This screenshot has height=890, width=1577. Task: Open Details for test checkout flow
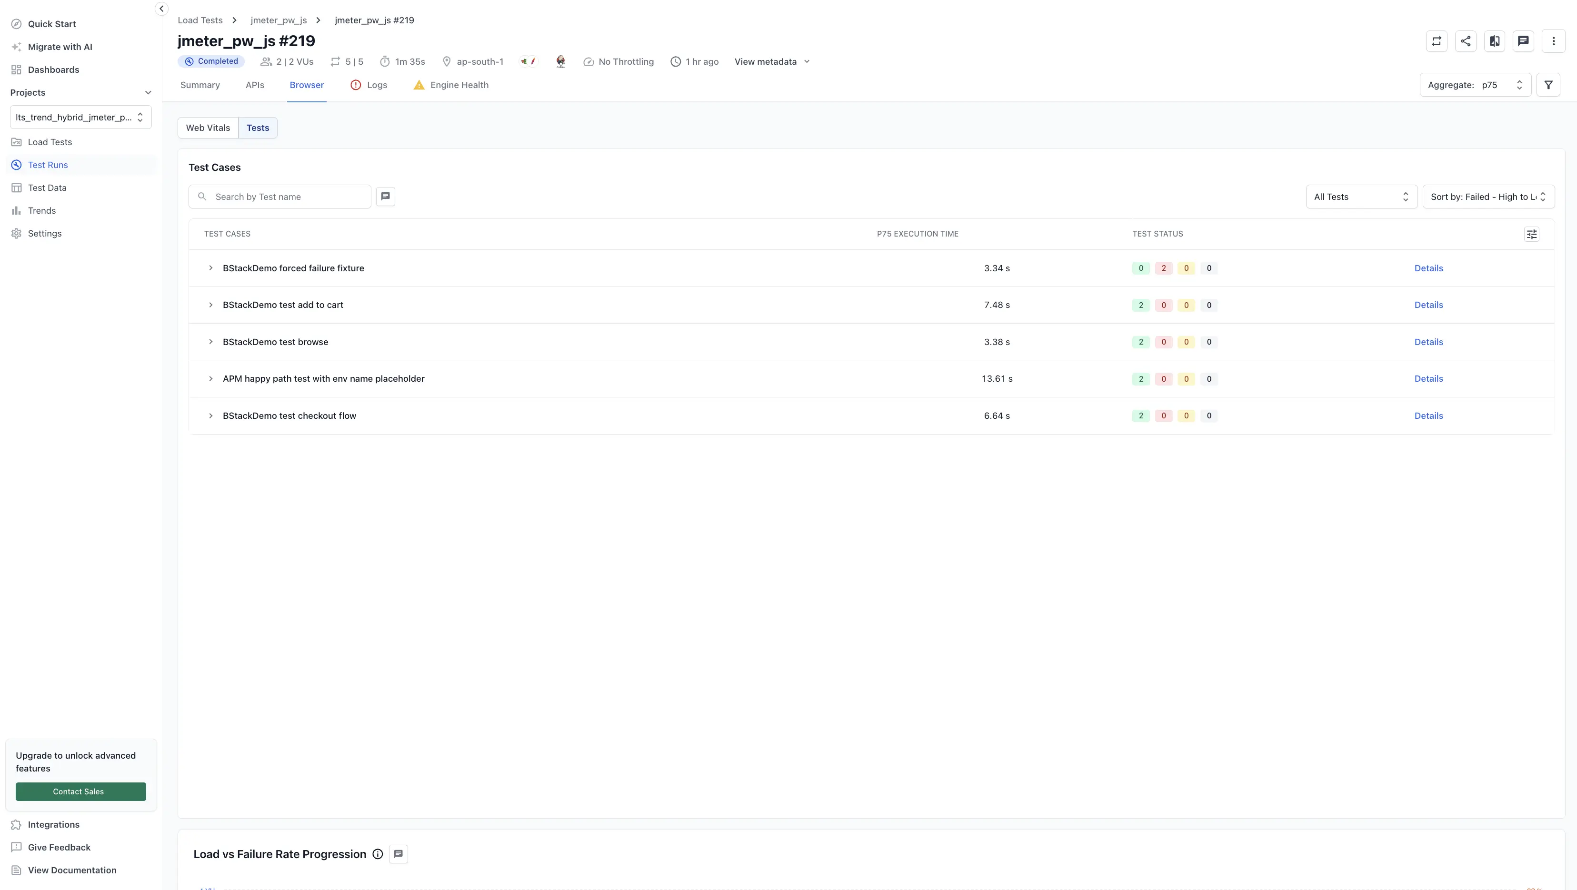[x=1428, y=415]
